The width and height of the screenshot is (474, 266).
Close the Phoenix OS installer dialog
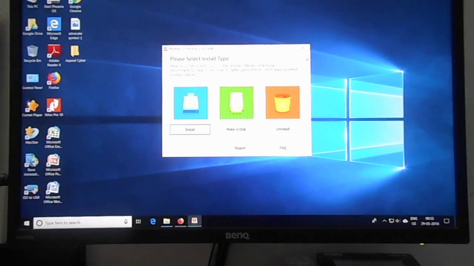tap(303, 48)
